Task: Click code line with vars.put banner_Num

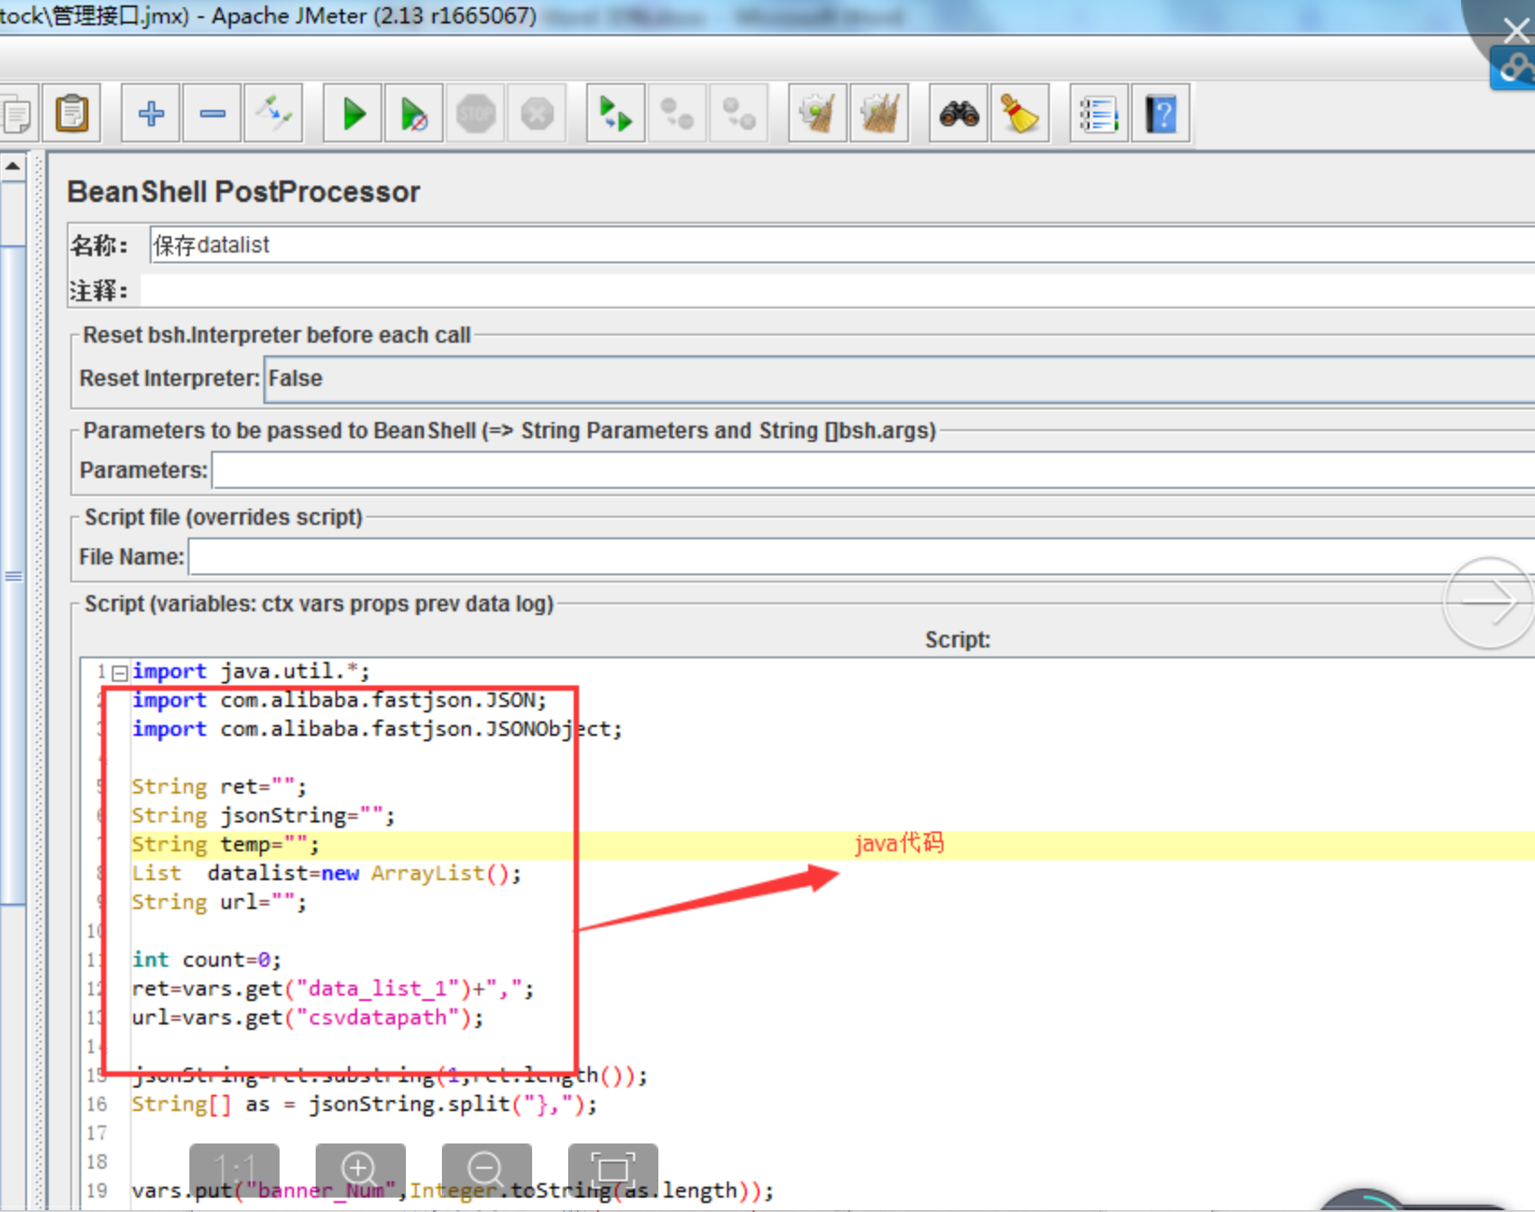Action: tap(453, 1191)
